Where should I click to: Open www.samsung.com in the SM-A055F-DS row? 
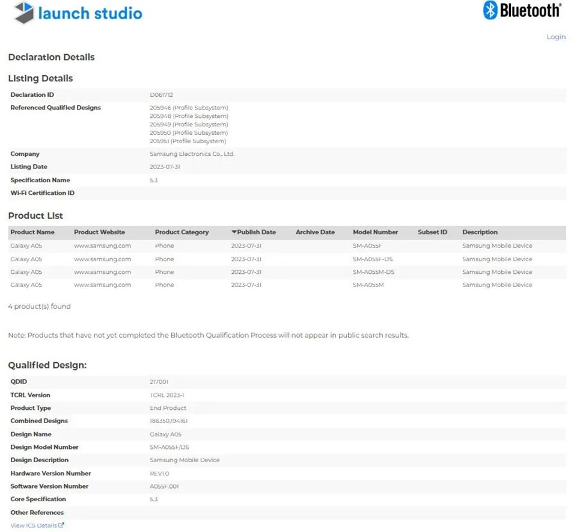click(x=102, y=259)
